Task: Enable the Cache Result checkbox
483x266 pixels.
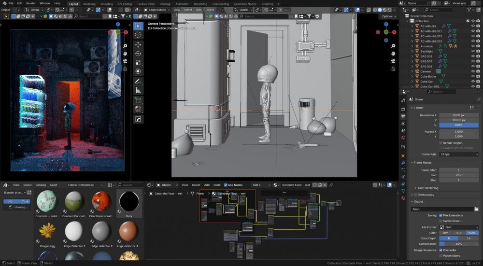Action: point(440,221)
